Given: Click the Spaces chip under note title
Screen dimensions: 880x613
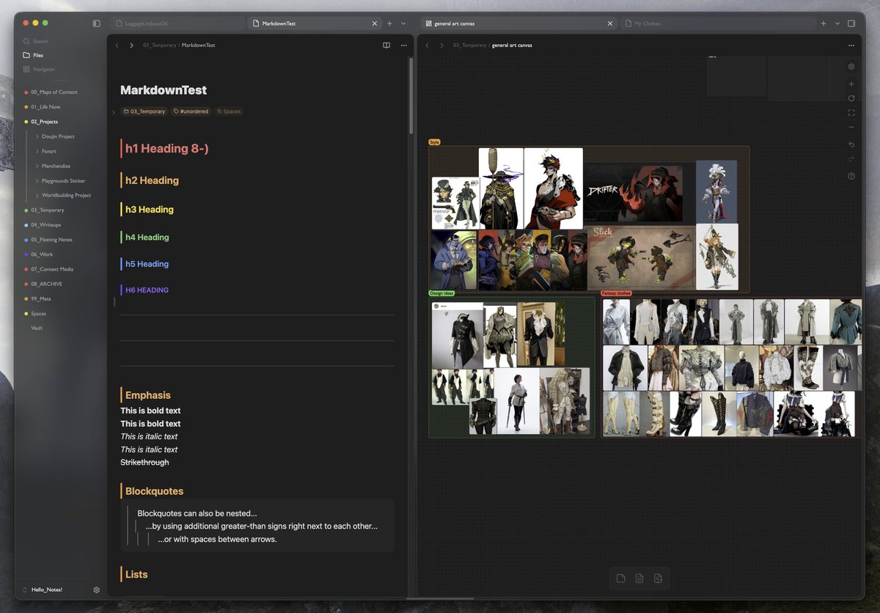Looking at the screenshot, I should click(x=229, y=111).
